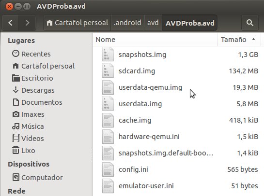Screen dimensions: 264x196
Task: Select the file name hardware-qemu.ini
Action: click(x=149, y=137)
